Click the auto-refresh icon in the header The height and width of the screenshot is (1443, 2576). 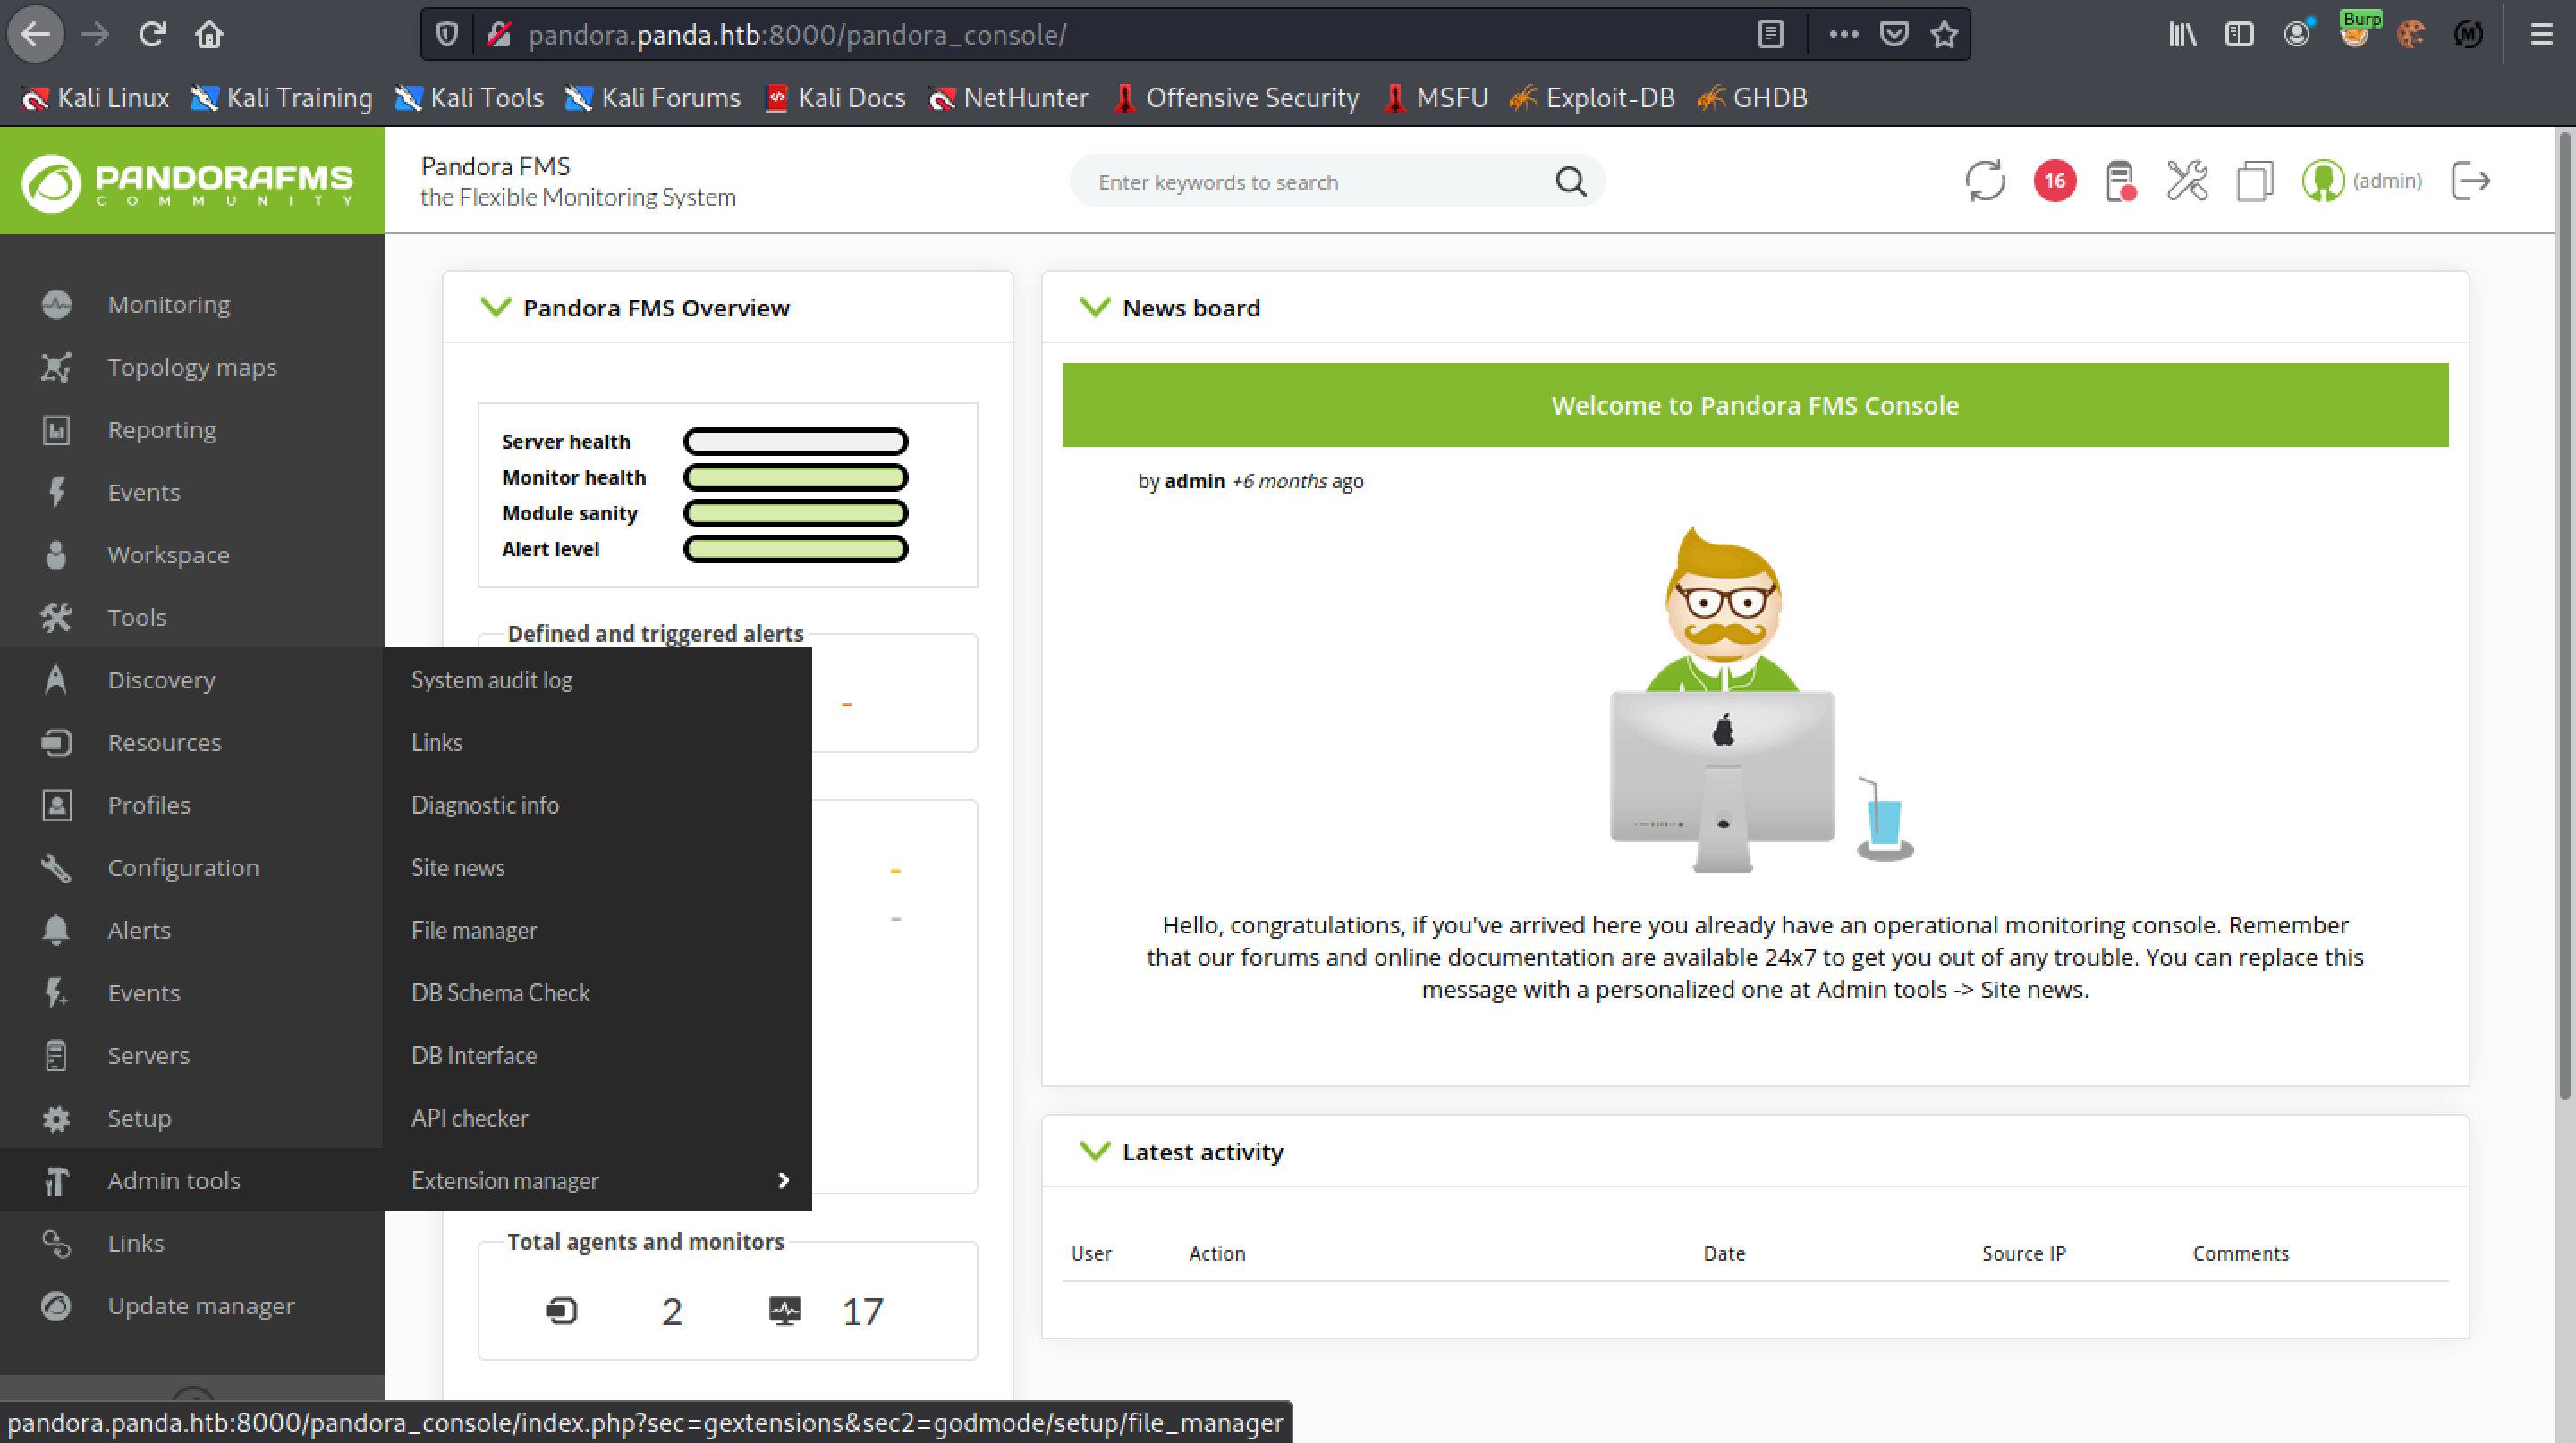pos(1985,181)
